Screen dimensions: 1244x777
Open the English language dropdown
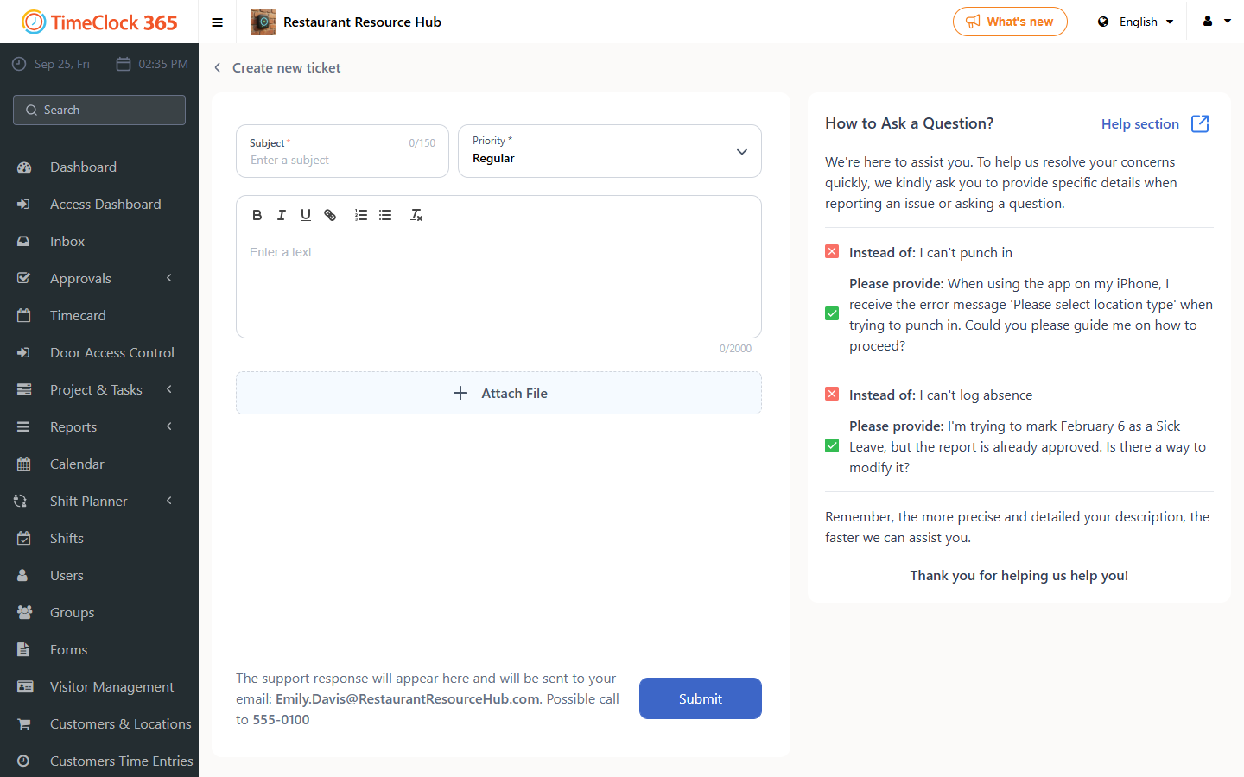pyautogui.click(x=1135, y=22)
